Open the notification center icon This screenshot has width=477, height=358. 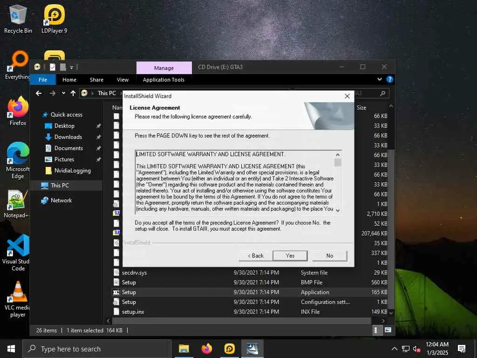tap(462, 349)
